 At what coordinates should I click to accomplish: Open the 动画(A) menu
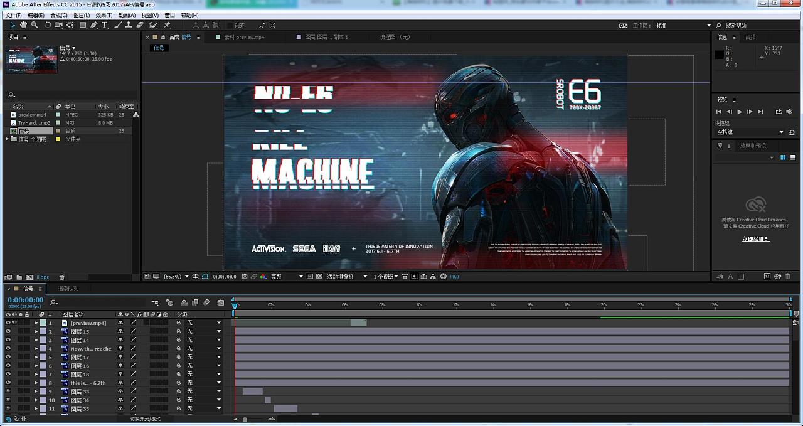[127, 15]
